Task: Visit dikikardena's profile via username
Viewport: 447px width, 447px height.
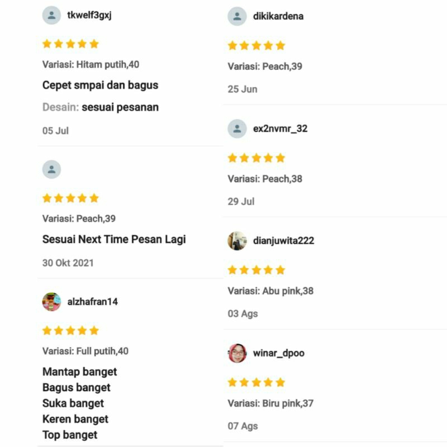Action: click(x=278, y=16)
